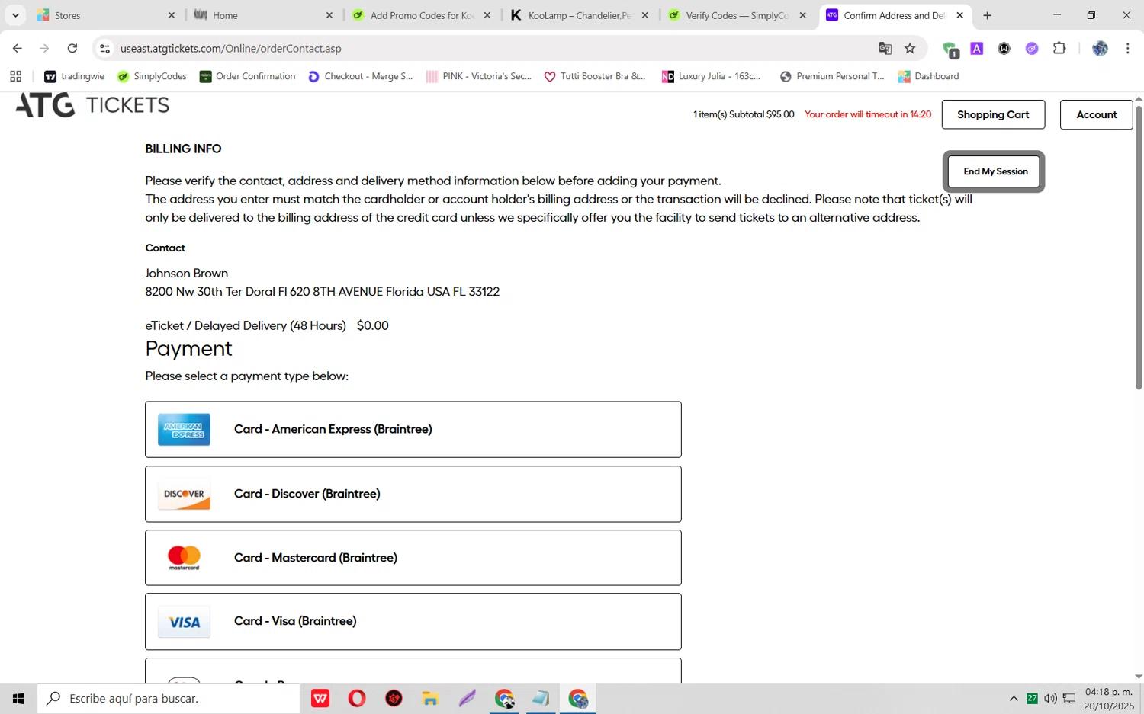The width and height of the screenshot is (1144, 714).
Task: Open the Shopping Cart
Action: coord(993,114)
